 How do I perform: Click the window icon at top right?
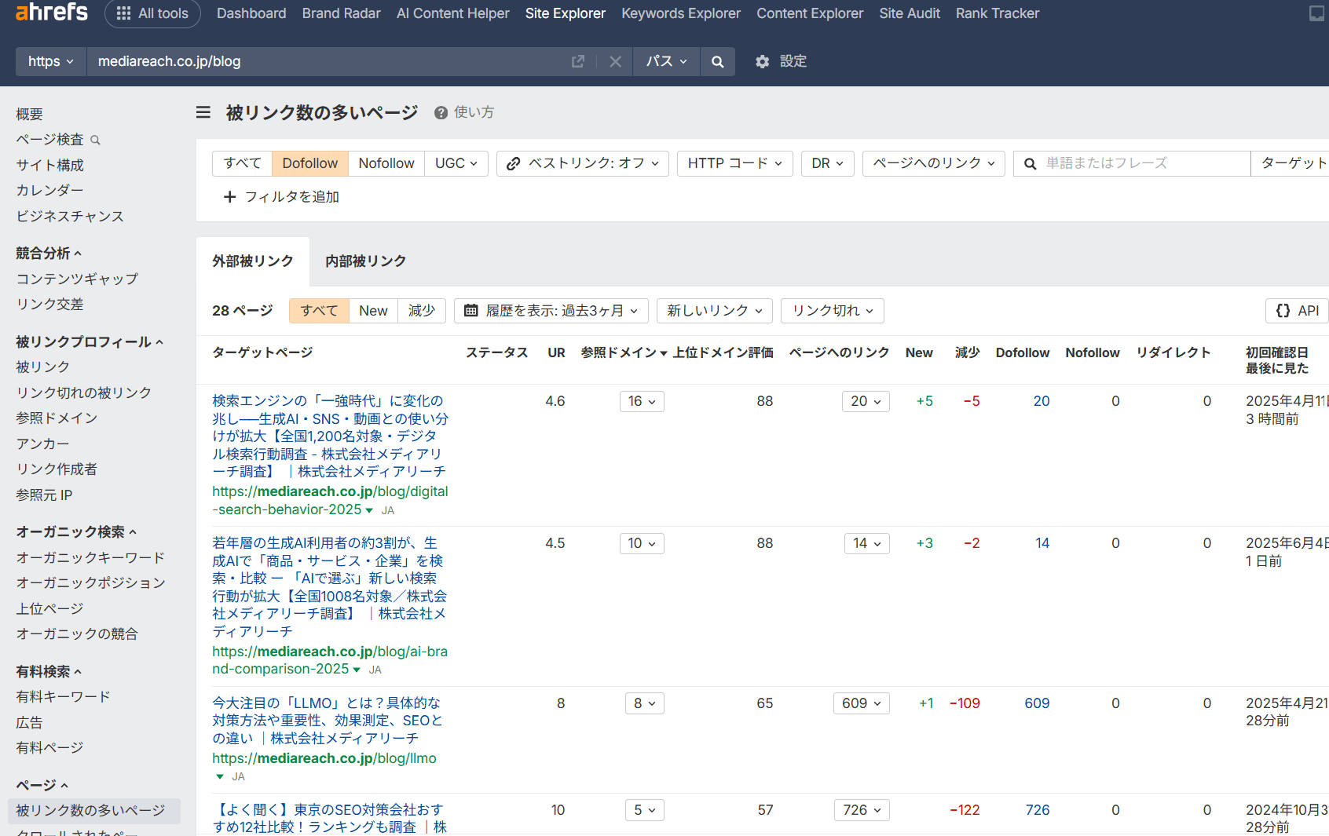(x=1316, y=13)
